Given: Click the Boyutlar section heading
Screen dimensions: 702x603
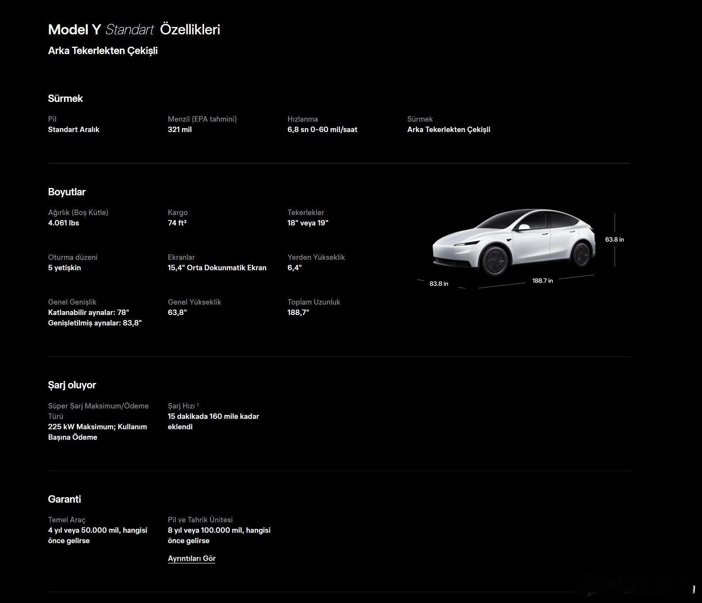Looking at the screenshot, I should (67, 192).
